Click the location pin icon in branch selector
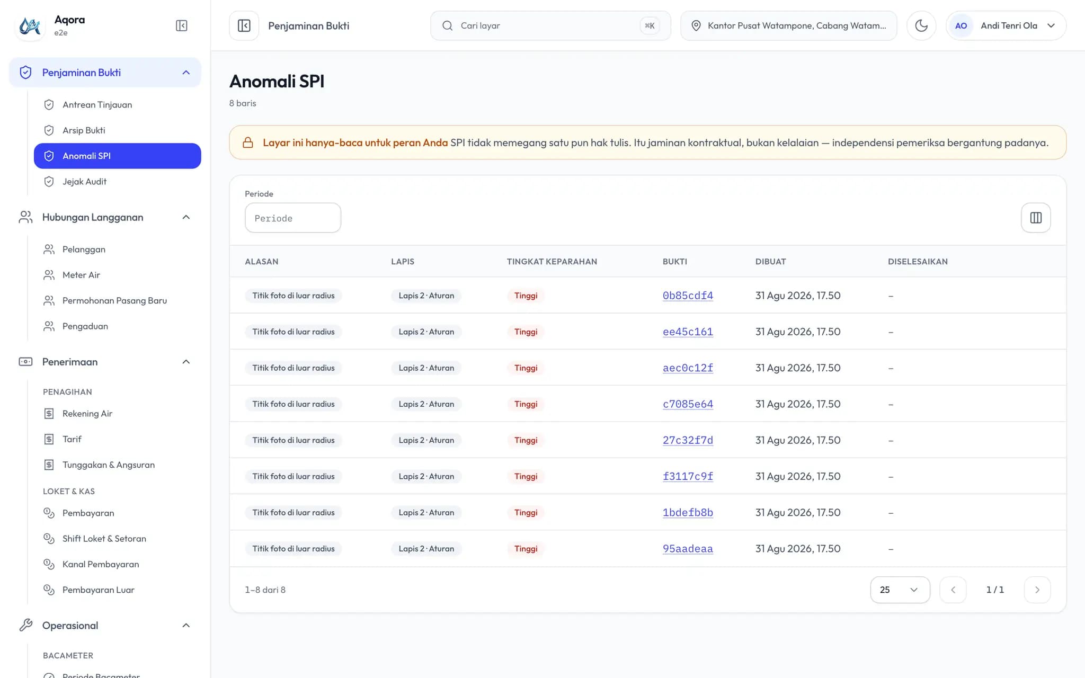Screen dimensions: 1085x678 click(696, 25)
